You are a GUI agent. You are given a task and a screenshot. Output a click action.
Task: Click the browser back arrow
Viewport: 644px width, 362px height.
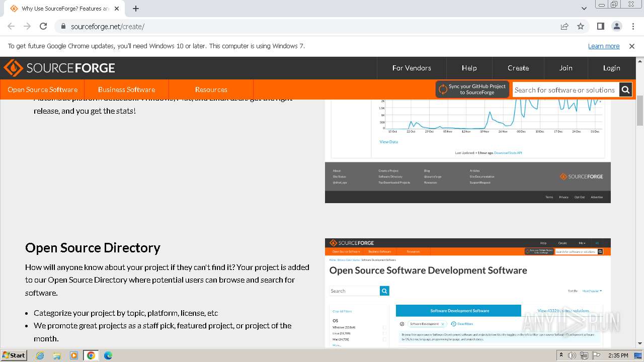click(x=11, y=27)
